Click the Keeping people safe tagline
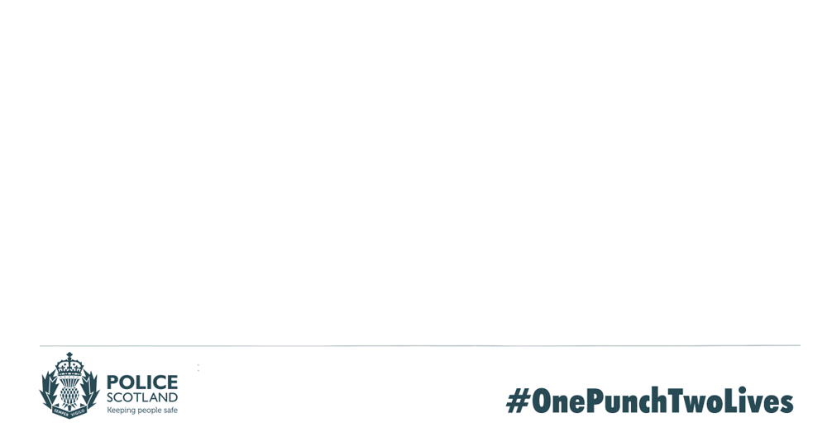The width and height of the screenshot is (827, 432). (x=142, y=410)
